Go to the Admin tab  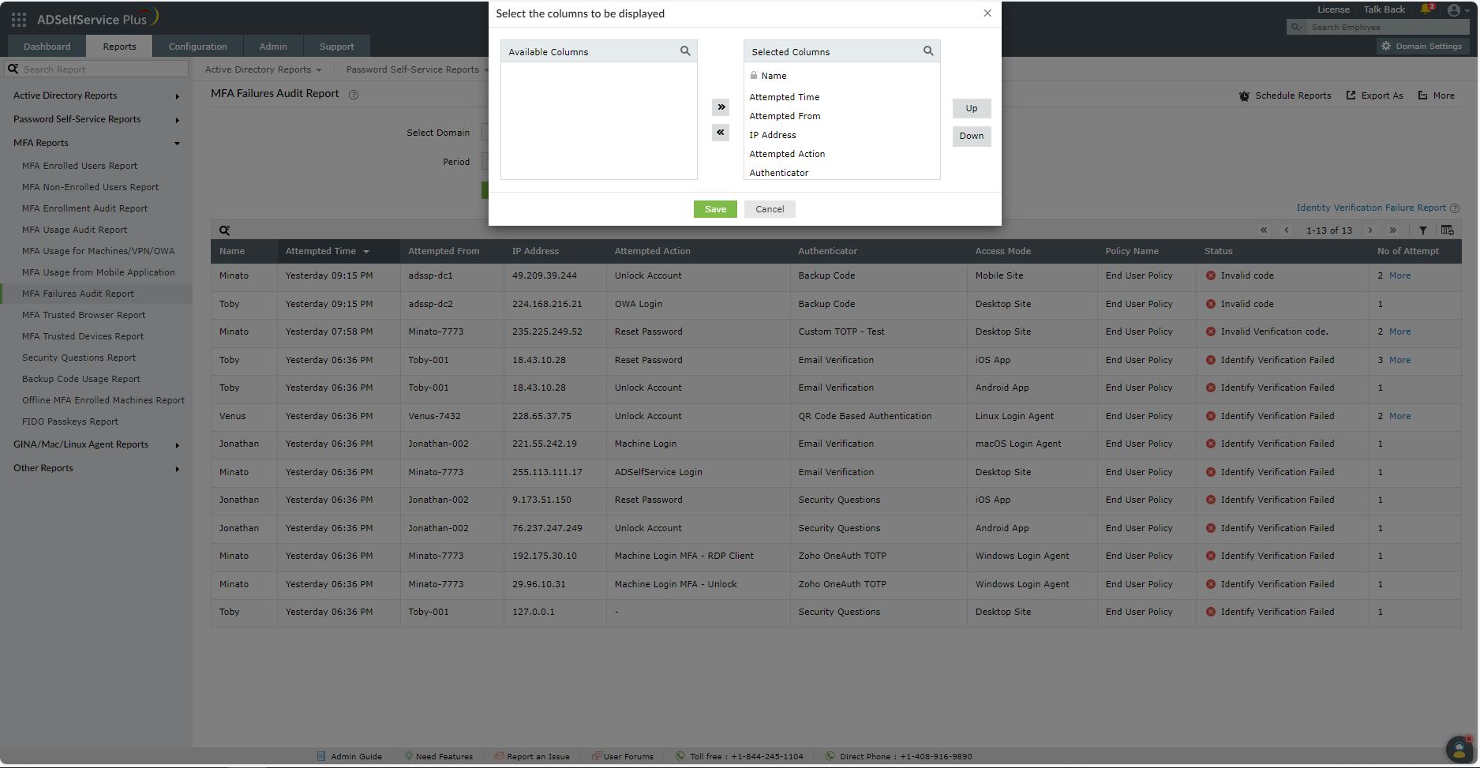[x=273, y=47]
